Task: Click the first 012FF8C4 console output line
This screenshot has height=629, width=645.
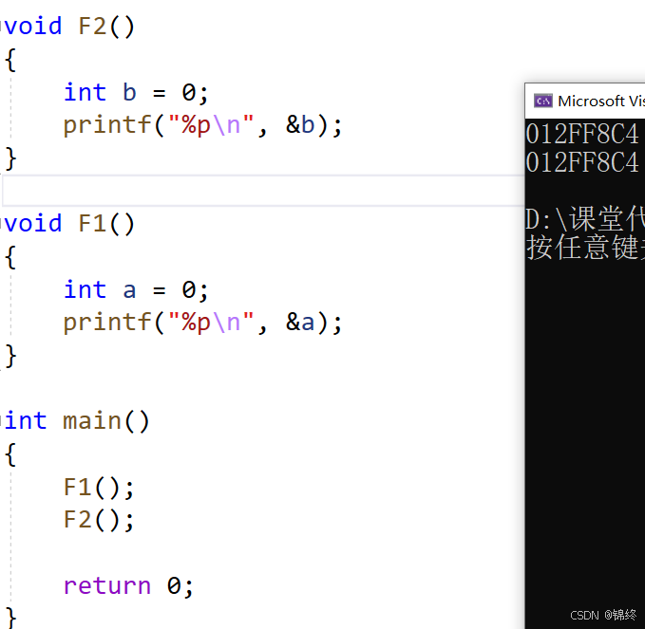Action: pyautogui.click(x=582, y=135)
